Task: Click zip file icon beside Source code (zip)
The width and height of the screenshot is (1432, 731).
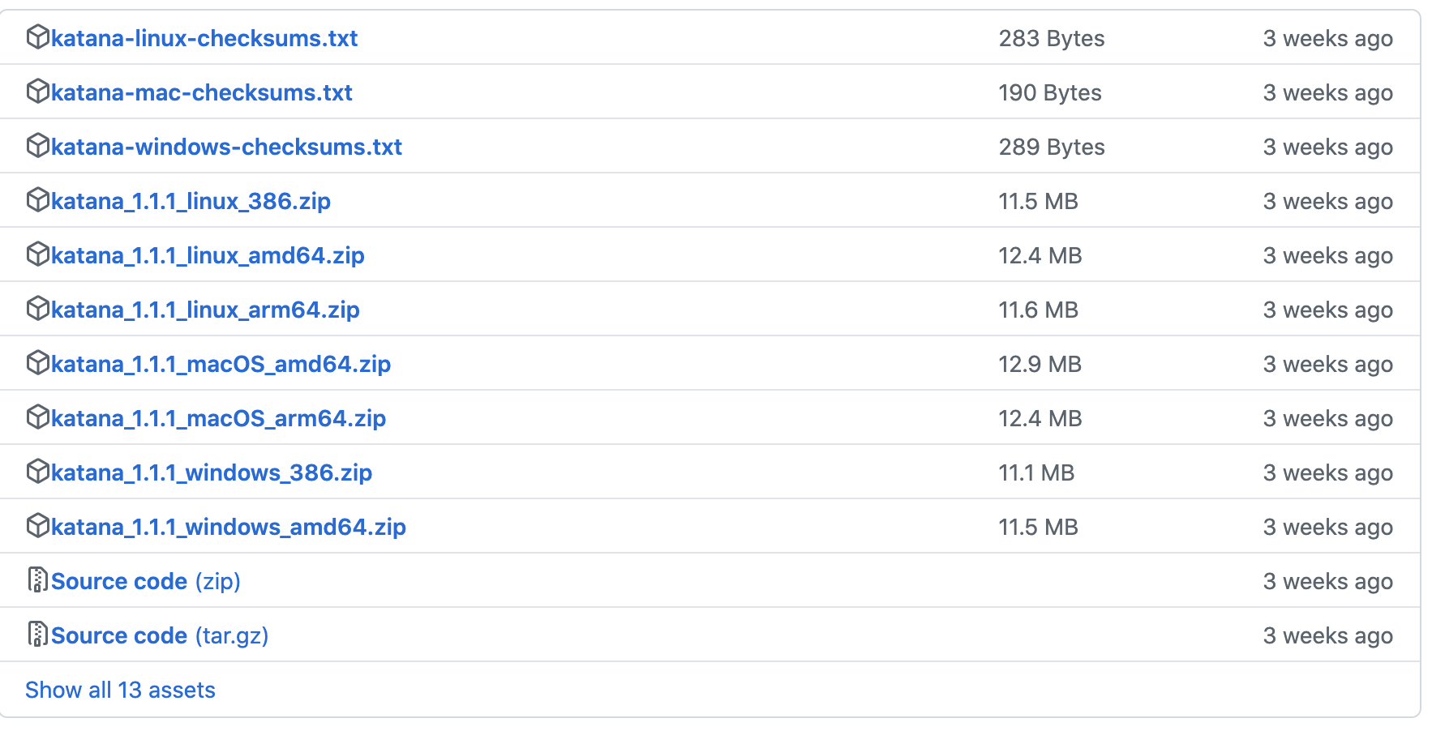Action: [x=37, y=580]
